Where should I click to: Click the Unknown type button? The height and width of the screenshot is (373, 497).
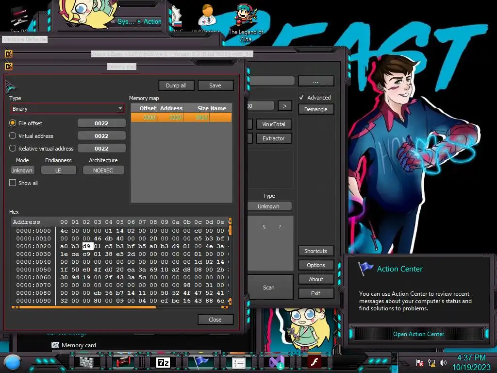click(x=269, y=206)
